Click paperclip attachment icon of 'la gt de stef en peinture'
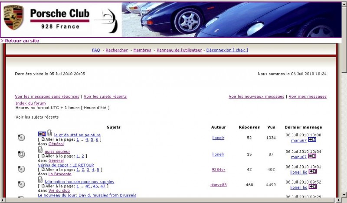Image resolution: width=347 pixels, height=203 pixels. (49, 133)
